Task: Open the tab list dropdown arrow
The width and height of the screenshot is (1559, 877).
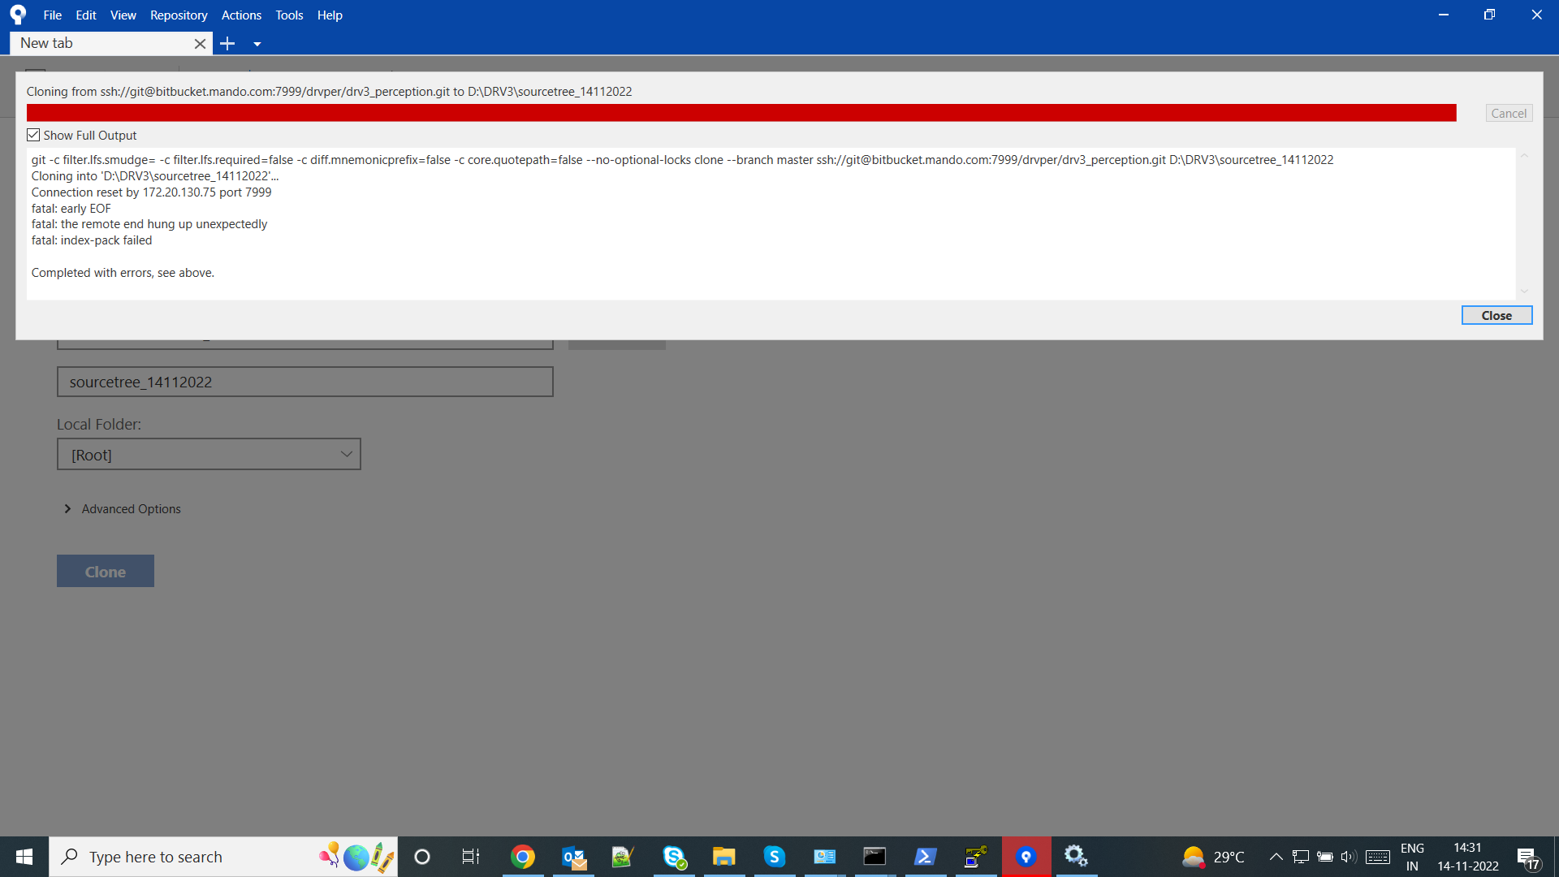Action: (257, 45)
